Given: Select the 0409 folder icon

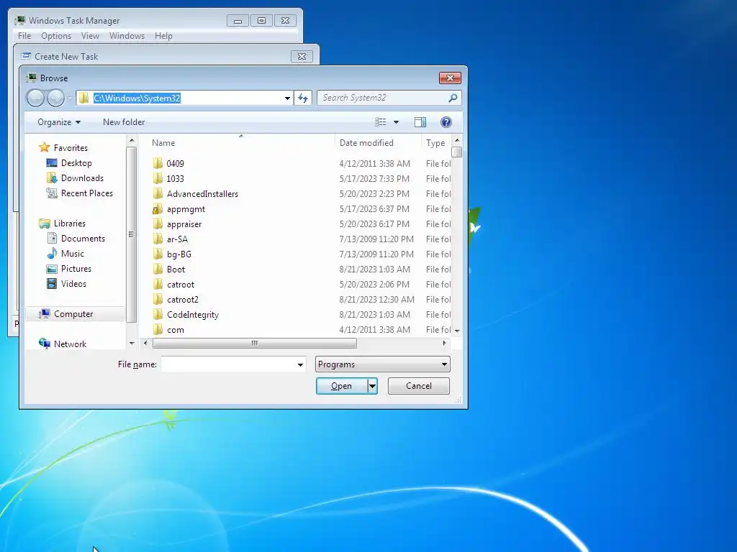Looking at the screenshot, I should (x=158, y=163).
